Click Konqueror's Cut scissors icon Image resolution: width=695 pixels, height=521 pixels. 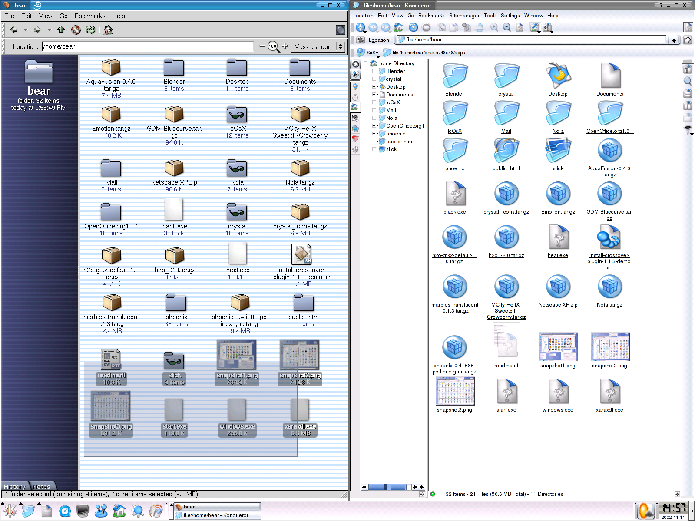[x=441, y=27]
